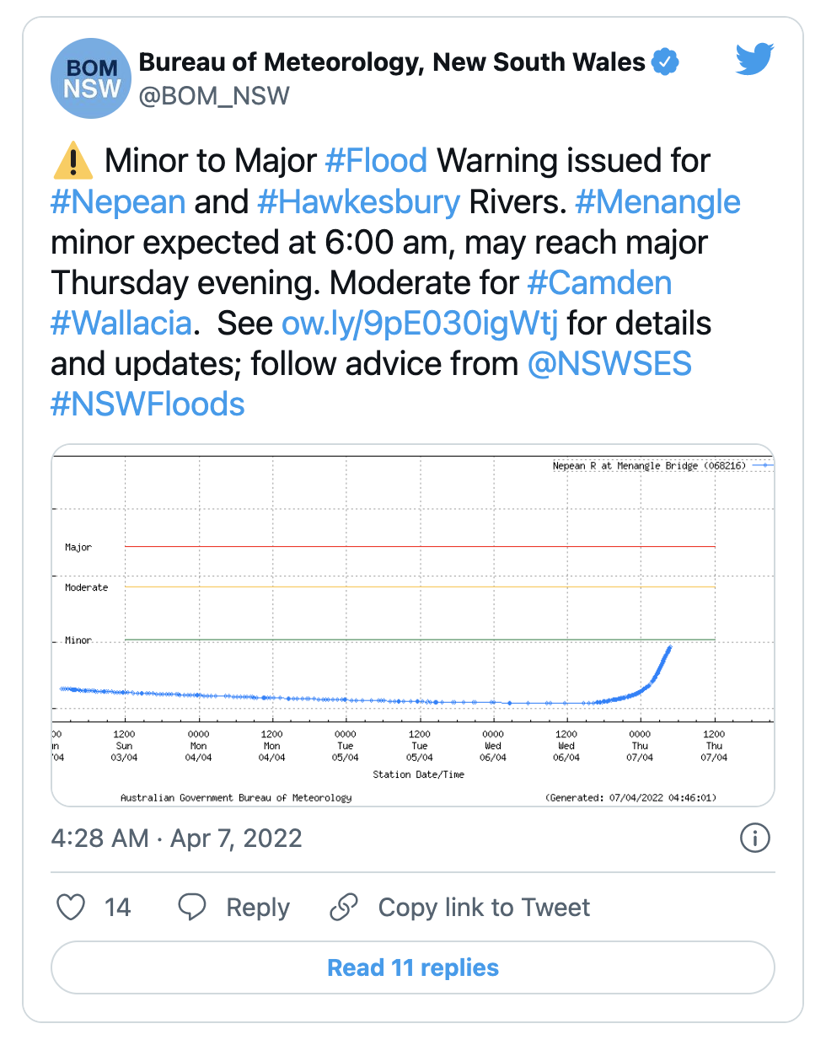Screen dimensions: 826x1045
Task: Click the blue verified badge
Action: pyautogui.click(x=665, y=62)
